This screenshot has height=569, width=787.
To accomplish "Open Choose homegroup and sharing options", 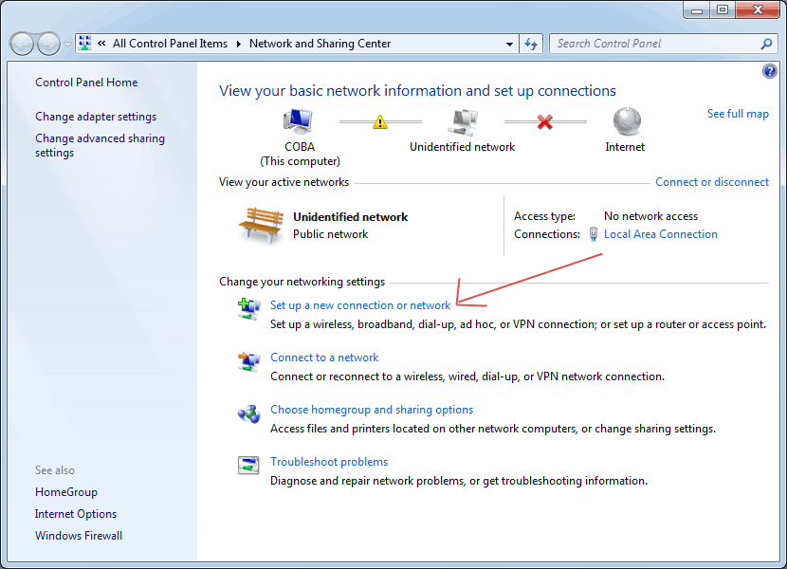I will point(372,410).
